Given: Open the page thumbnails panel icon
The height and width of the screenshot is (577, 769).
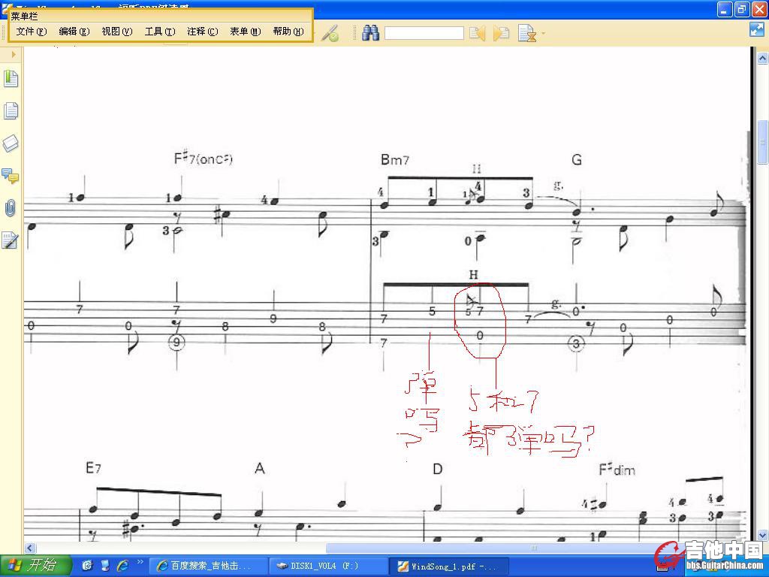Looking at the screenshot, I should pos(11,111).
